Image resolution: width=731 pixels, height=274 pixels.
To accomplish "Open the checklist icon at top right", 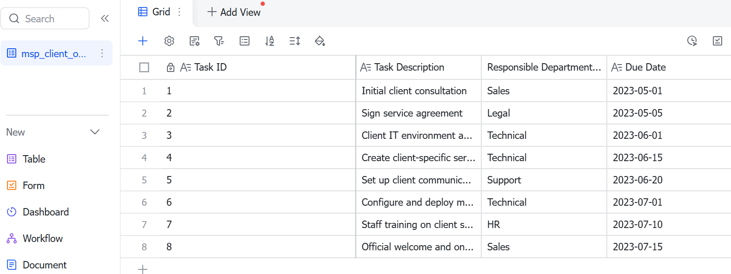I will 718,41.
